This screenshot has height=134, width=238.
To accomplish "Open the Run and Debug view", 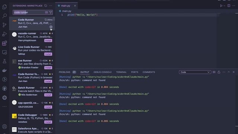I will tap(4, 34).
